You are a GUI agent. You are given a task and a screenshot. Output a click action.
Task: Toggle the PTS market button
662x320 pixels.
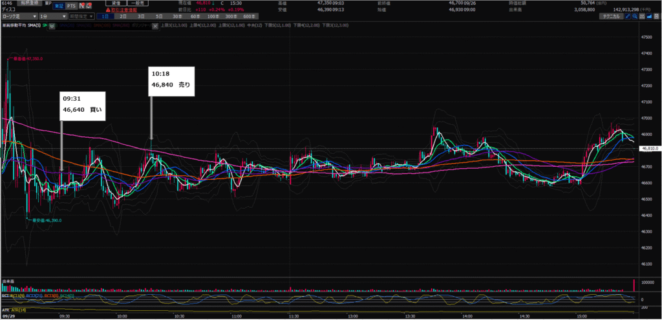pos(71,5)
